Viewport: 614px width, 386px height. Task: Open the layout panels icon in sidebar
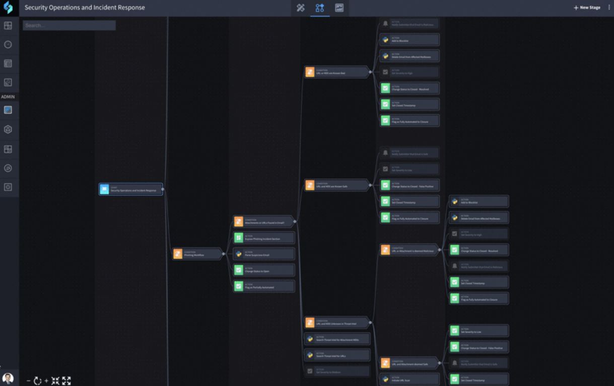(8, 149)
